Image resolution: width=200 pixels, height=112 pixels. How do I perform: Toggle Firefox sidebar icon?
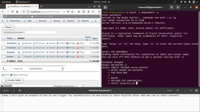(84, 12)
